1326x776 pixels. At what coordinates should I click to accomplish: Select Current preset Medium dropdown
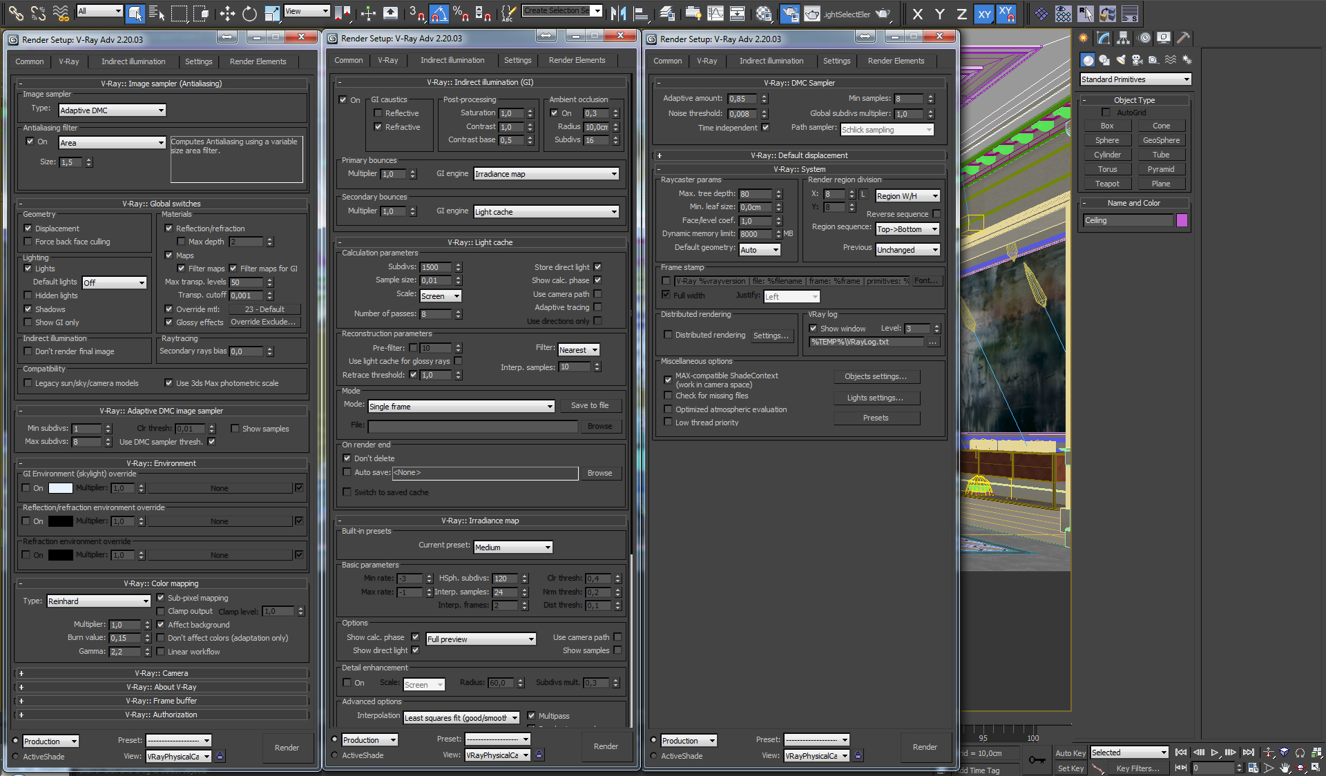[x=508, y=546]
